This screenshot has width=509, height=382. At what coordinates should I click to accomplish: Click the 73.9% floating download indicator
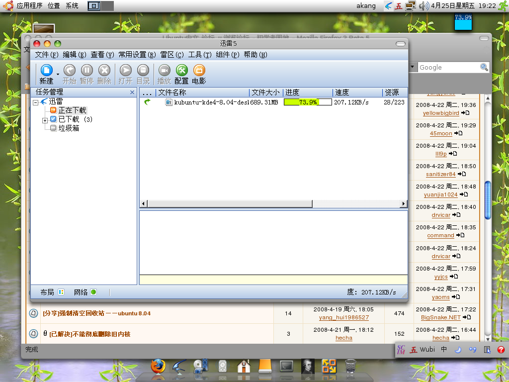click(463, 22)
